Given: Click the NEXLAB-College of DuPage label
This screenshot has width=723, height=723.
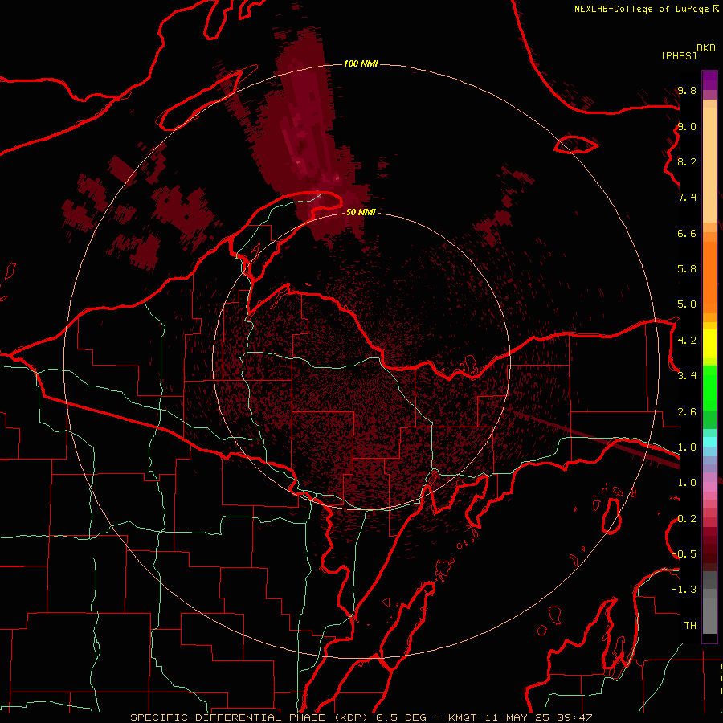Looking at the screenshot, I should [641, 9].
